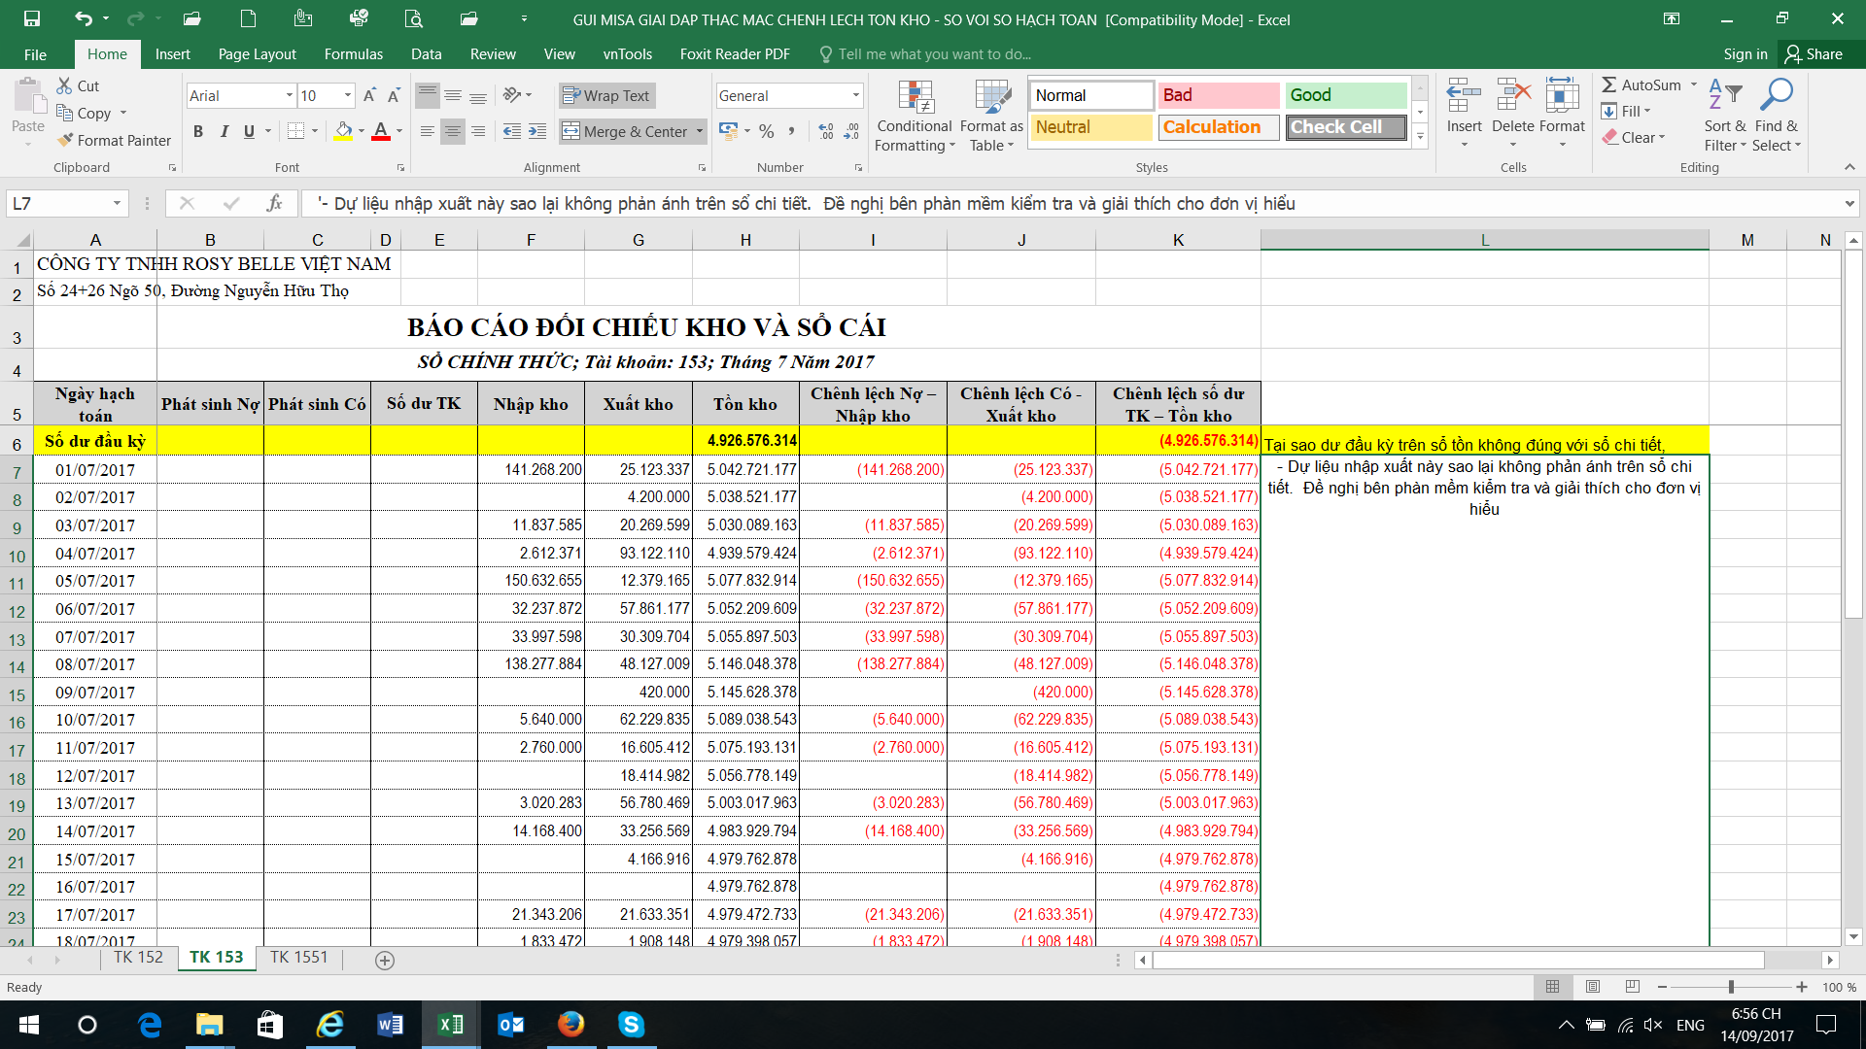Open Conditional Formatting menu
The height and width of the screenshot is (1049, 1866).
(915, 116)
